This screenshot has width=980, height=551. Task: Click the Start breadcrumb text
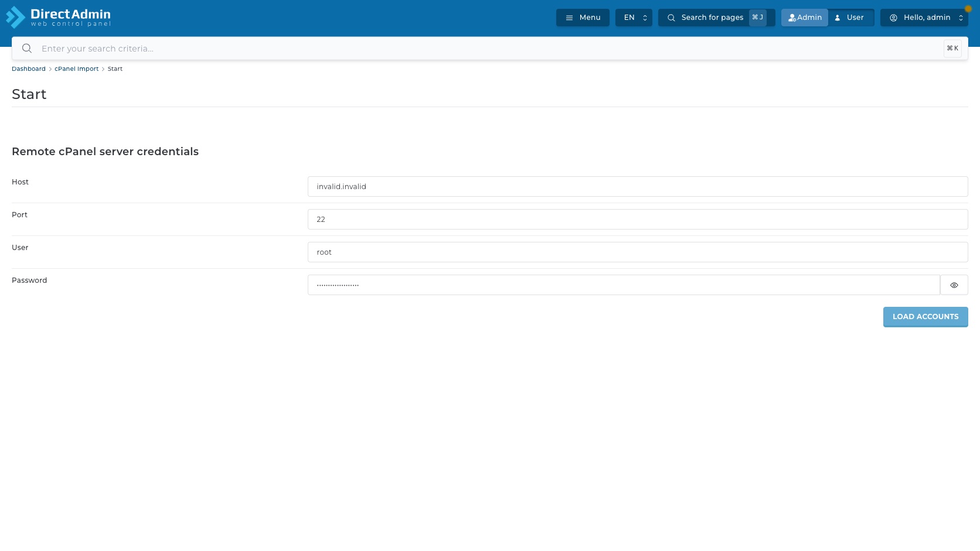point(115,69)
